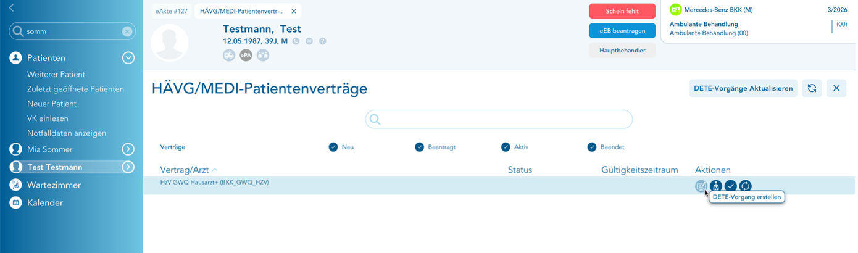Click the Patienten person icon in the sidebar
This screenshot has width=858, height=253.
click(x=16, y=58)
